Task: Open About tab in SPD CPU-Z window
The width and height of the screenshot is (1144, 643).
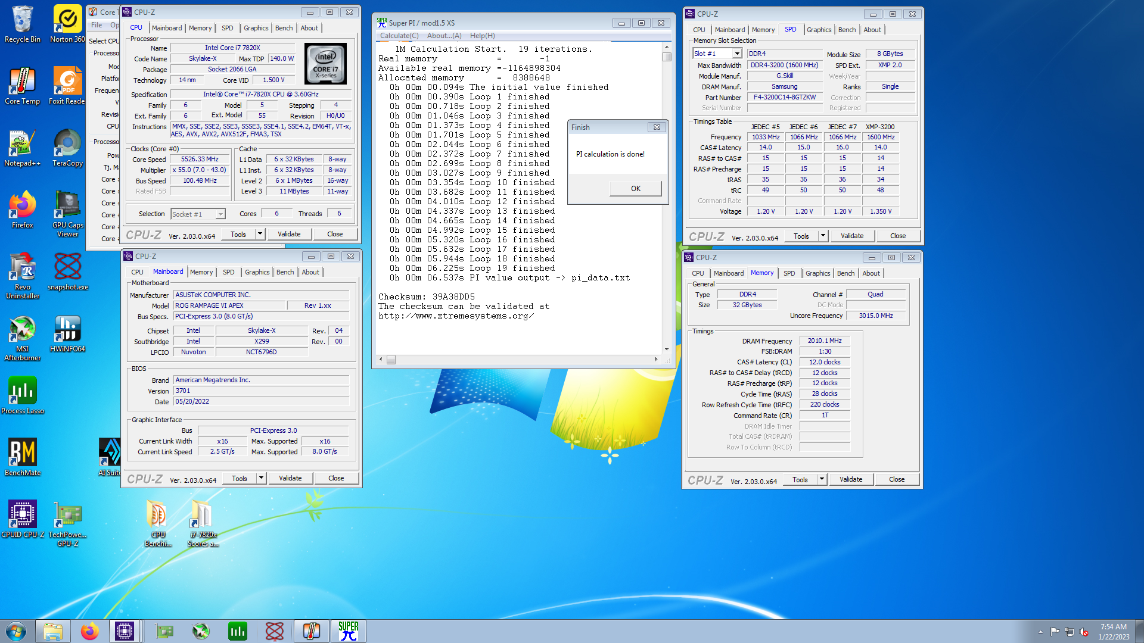Action: coord(872,30)
